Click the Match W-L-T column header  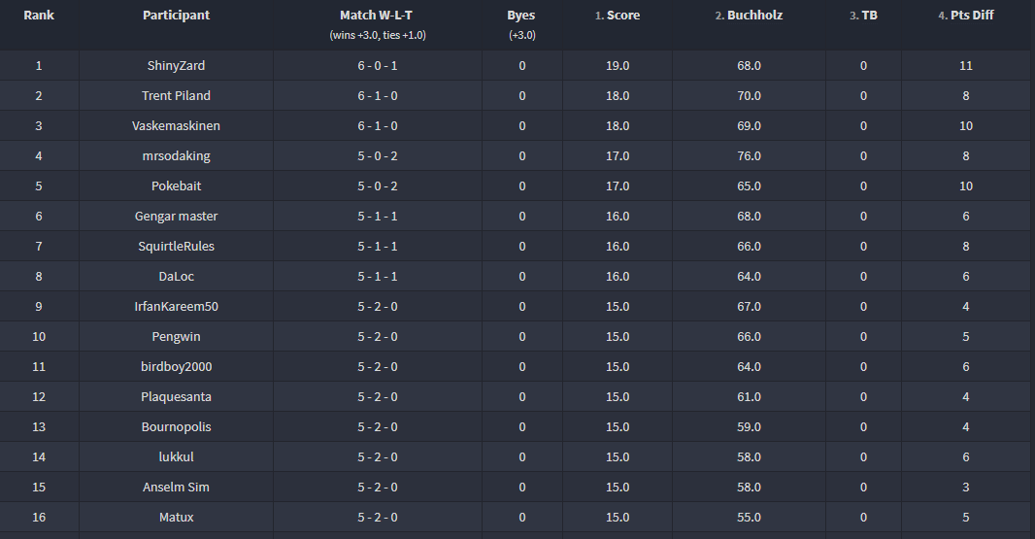click(x=377, y=16)
